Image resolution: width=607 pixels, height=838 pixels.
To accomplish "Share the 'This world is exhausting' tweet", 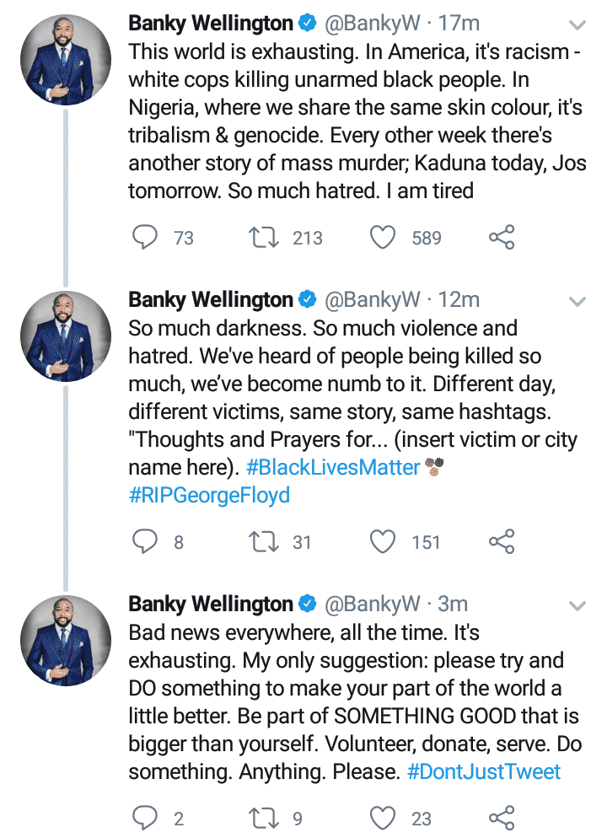I will [x=502, y=238].
